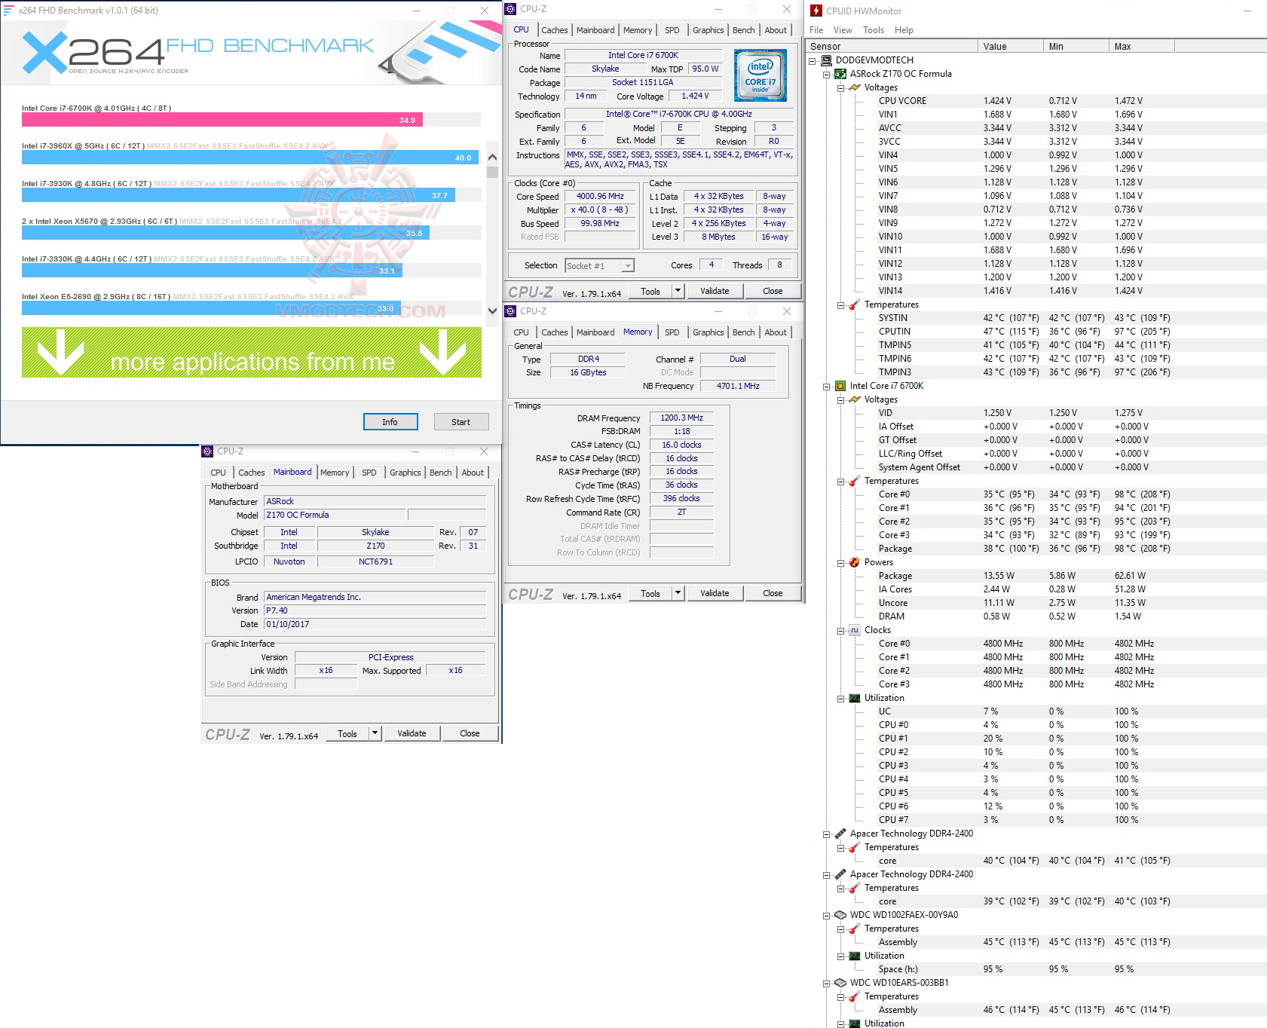Click the Max column header in HWMonitor
This screenshot has height=1028, width=1267.
[1142, 47]
